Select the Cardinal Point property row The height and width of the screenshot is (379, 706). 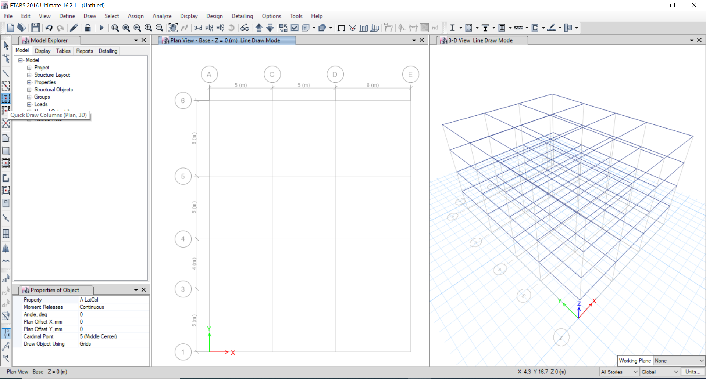click(x=39, y=336)
